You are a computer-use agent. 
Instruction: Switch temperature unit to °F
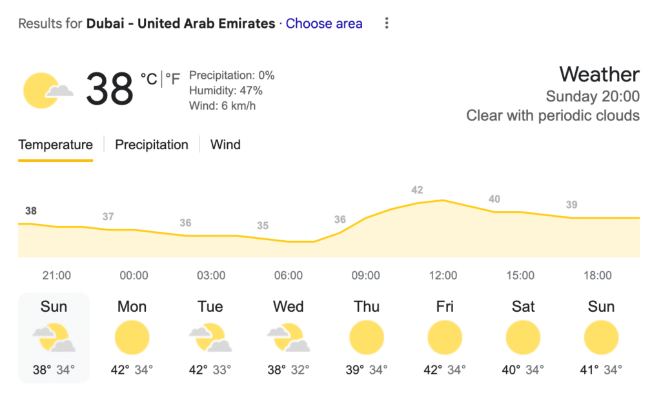tap(172, 79)
